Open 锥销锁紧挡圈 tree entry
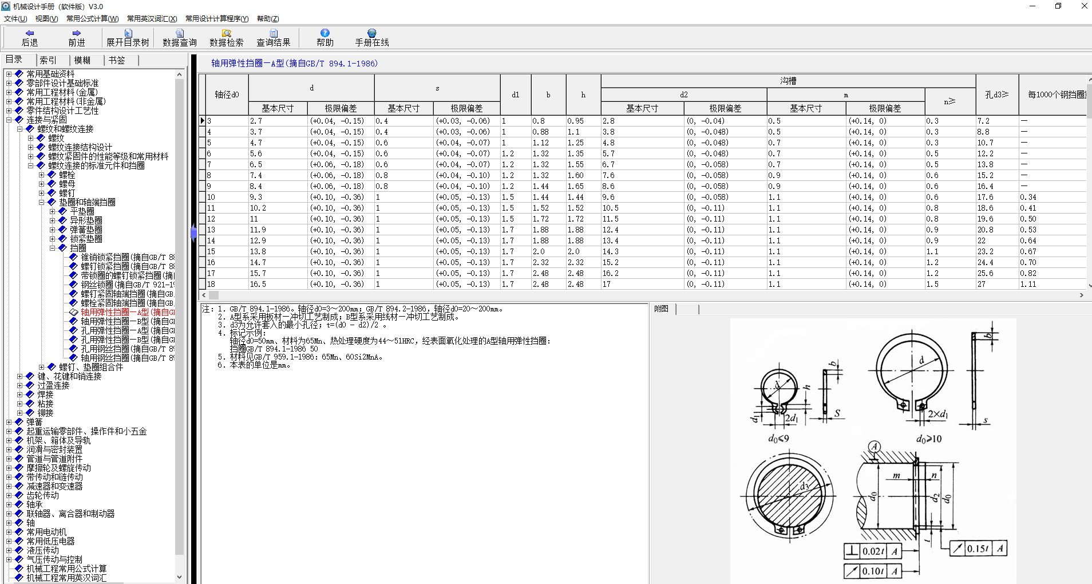 [x=127, y=257]
